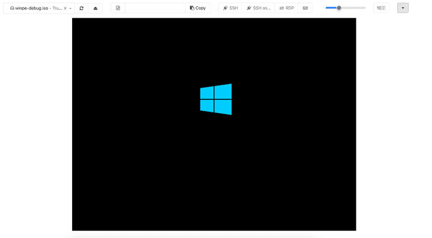Click the text input field left of Copy
The height and width of the screenshot is (238, 432).
coord(155,8)
